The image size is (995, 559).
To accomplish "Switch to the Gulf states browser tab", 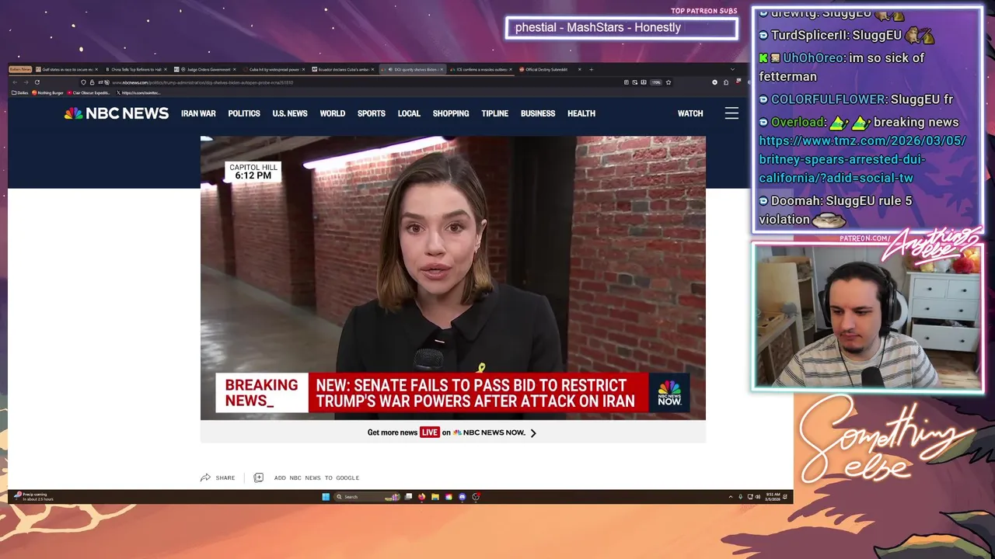I will (67, 69).
